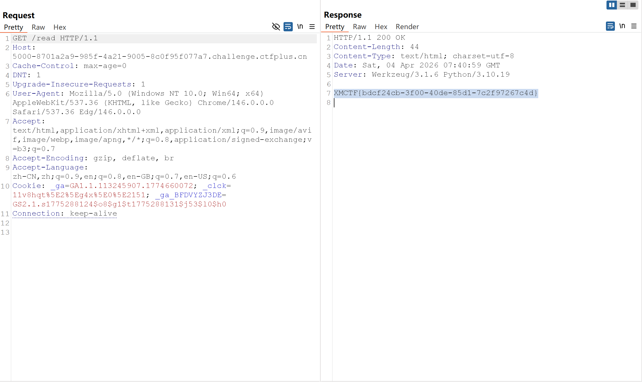Image resolution: width=642 pixels, height=382 pixels.
Task: Switch Response view to Hex tab
Action: tap(381, 27)
